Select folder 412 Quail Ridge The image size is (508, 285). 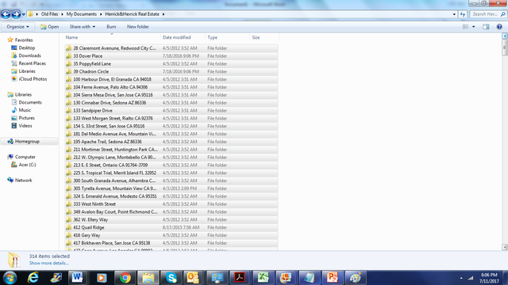(x=171, y=227)
